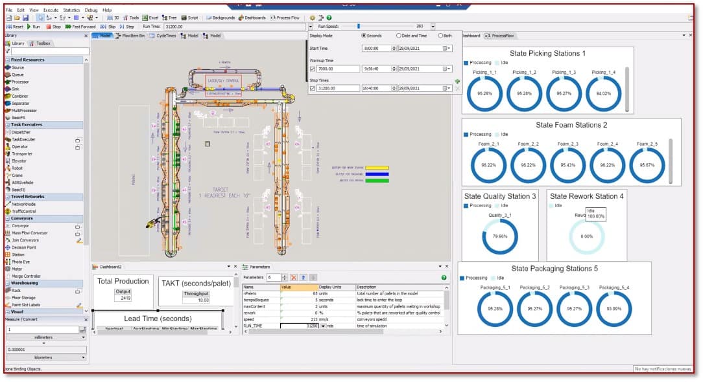This screenshot has height=382, width=703.
Task: Open the kilometers unit dropdown
Action: click(x=83, y=357)
